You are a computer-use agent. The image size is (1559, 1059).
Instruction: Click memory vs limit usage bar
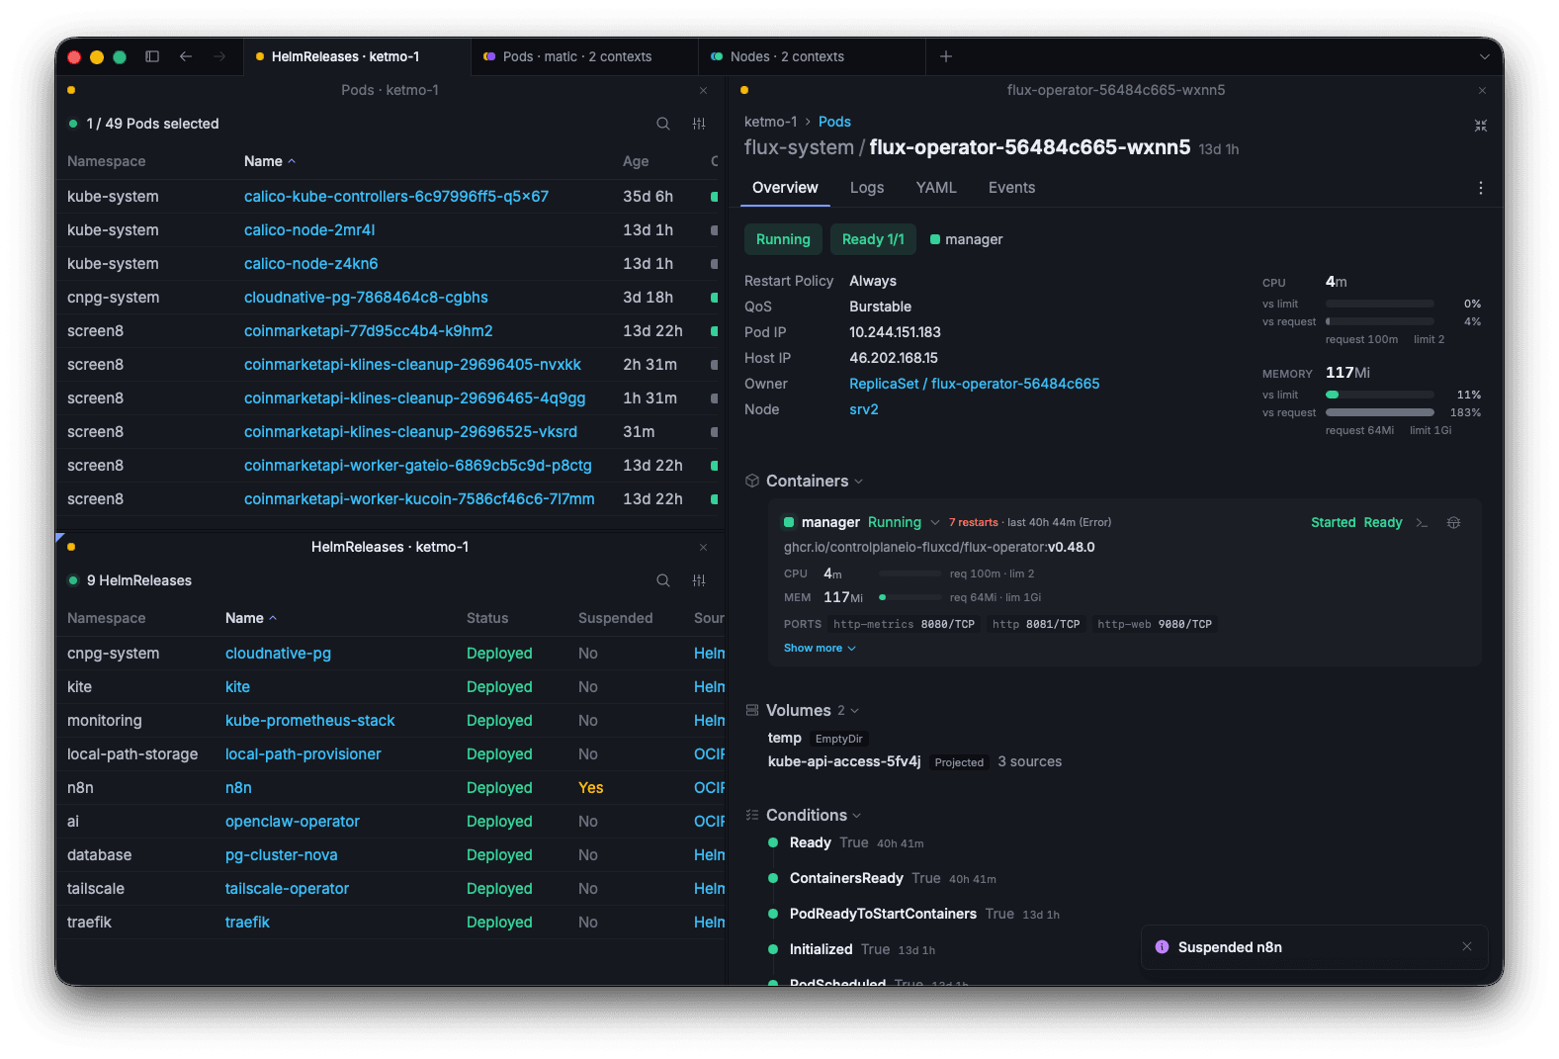click(x=1379, y=395)
